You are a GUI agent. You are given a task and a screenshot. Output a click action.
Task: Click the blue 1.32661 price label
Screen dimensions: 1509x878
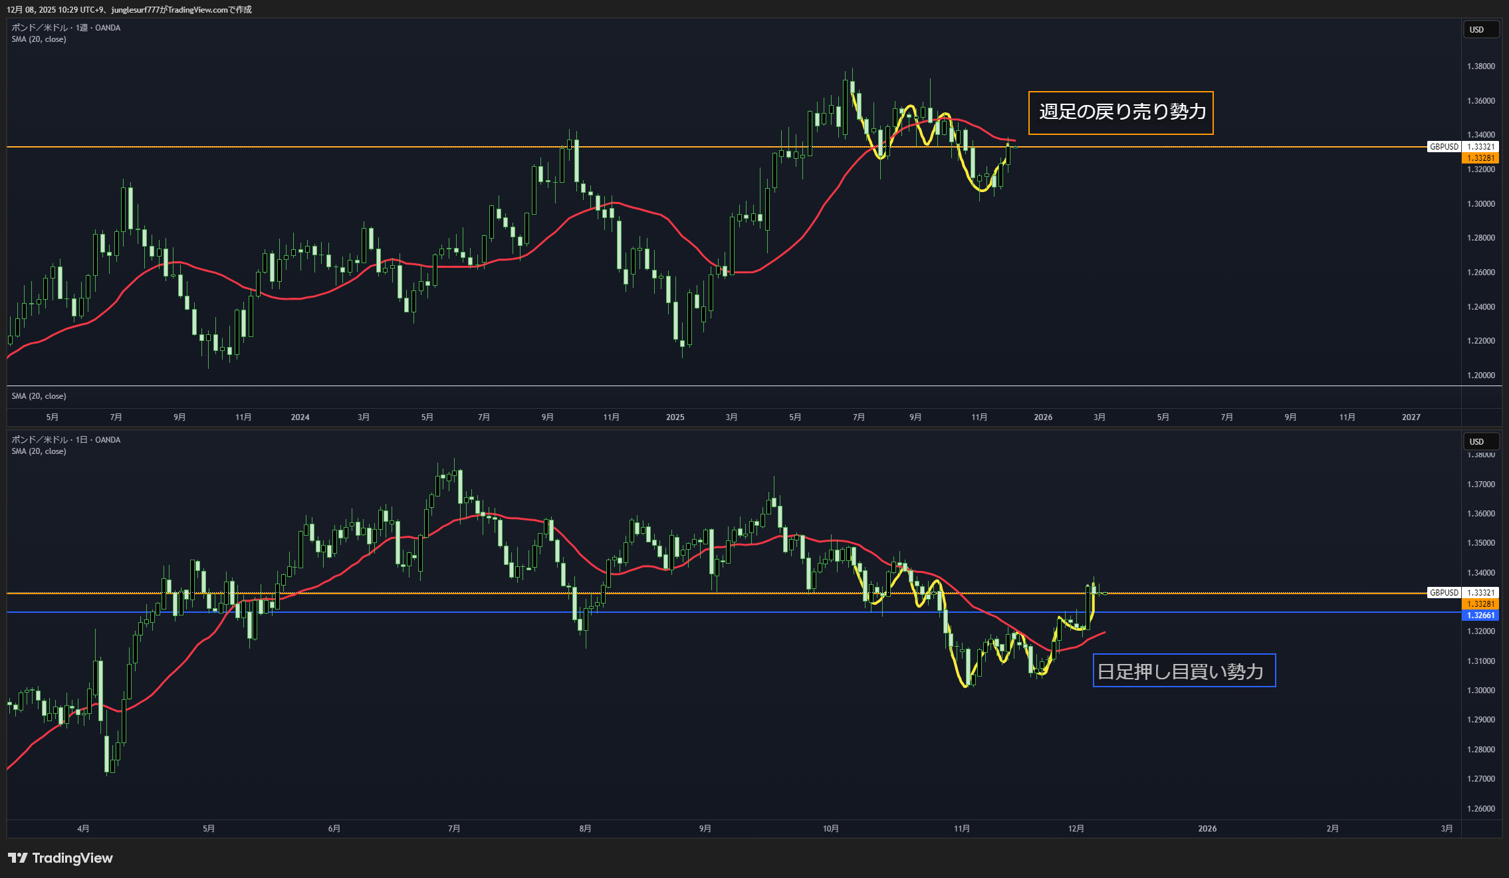point(1480,615)
